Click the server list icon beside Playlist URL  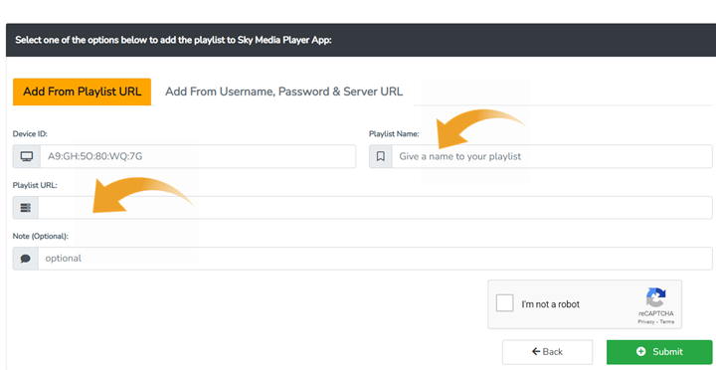click(x=26, y=208)
